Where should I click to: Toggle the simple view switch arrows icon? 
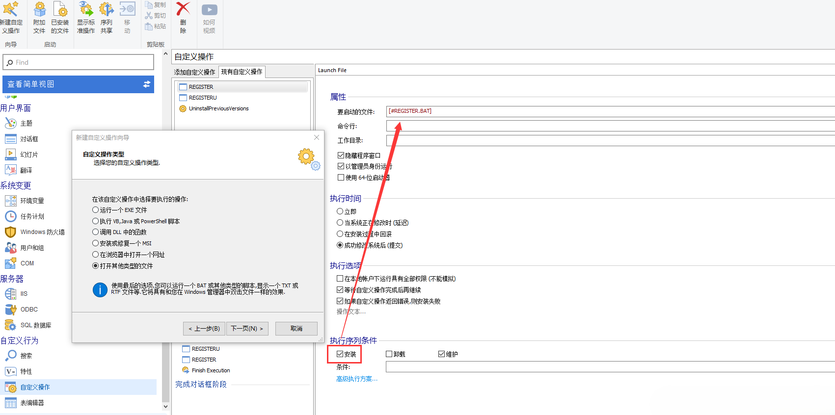(x=146, y=84)
